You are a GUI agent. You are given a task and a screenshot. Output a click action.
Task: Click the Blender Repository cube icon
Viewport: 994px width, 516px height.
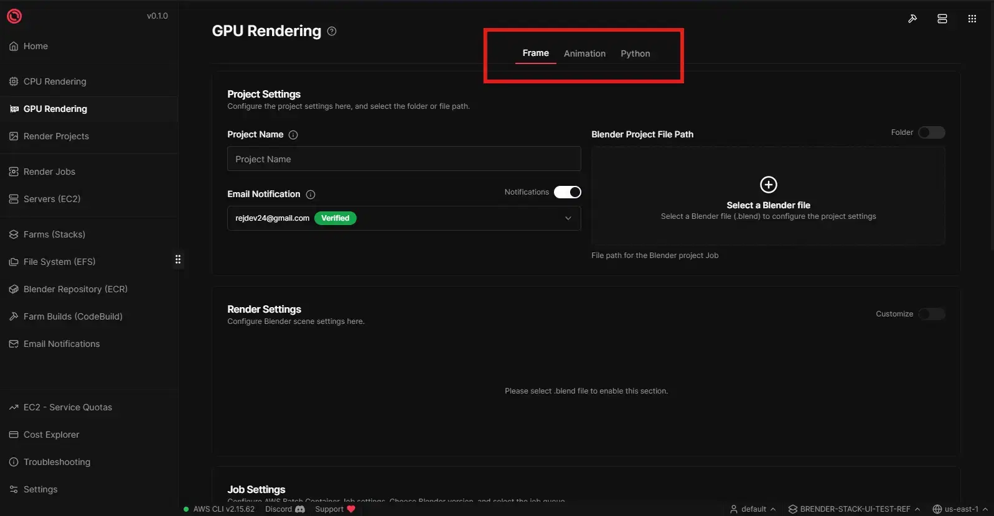click(x=14, y=289)
